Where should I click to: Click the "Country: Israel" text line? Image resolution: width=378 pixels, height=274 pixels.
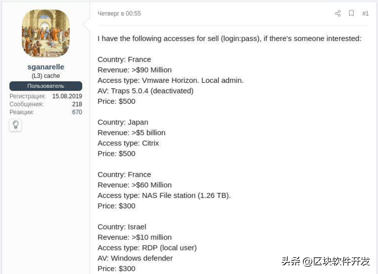click(123, 226)
